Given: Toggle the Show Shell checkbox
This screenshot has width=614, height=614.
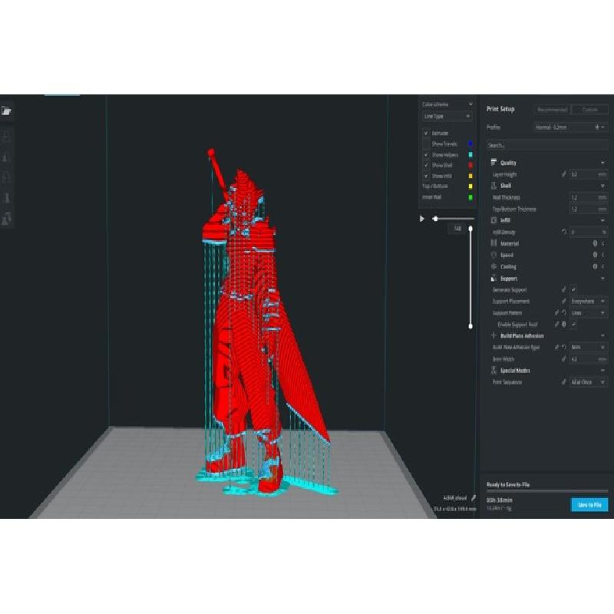Looking at the screenshot, I should pos(426,165).
